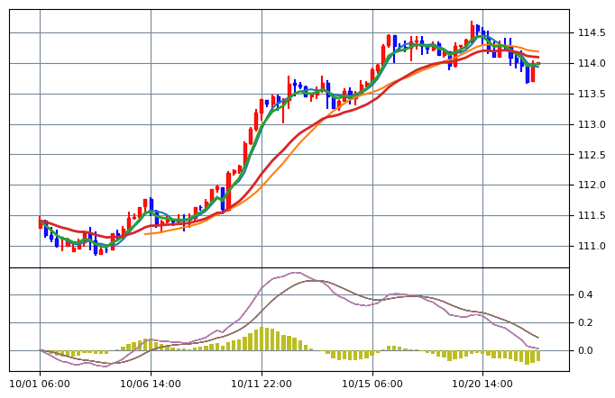Click the 10/01 06:00 date label

pos(40,384)
